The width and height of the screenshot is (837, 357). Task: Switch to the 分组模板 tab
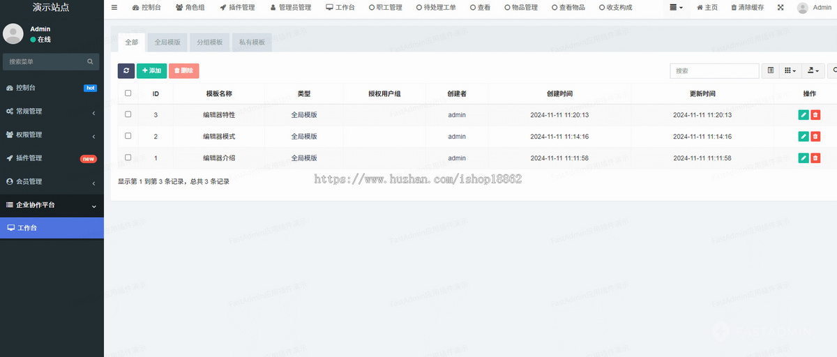[209, 42]
